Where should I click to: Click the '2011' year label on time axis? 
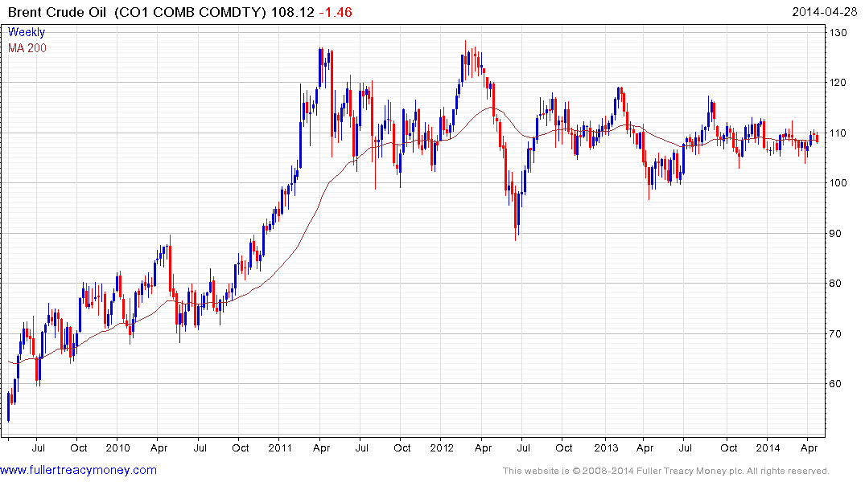tap(280, 447)
